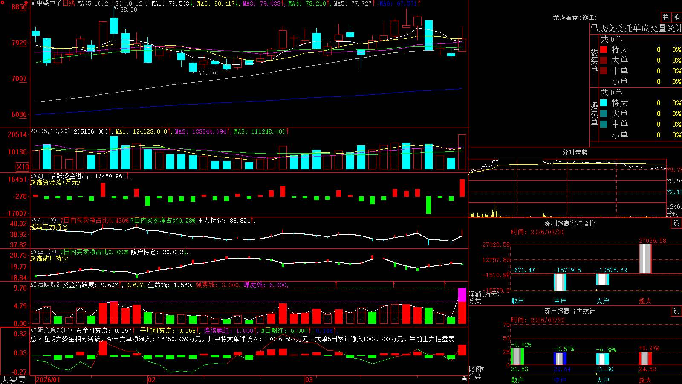Switch 龙虎看盘 to 柱 bar view
Image resolution: width=682 pixels, height=384 pixels.
pyautogui.click(x=666, y=17)
